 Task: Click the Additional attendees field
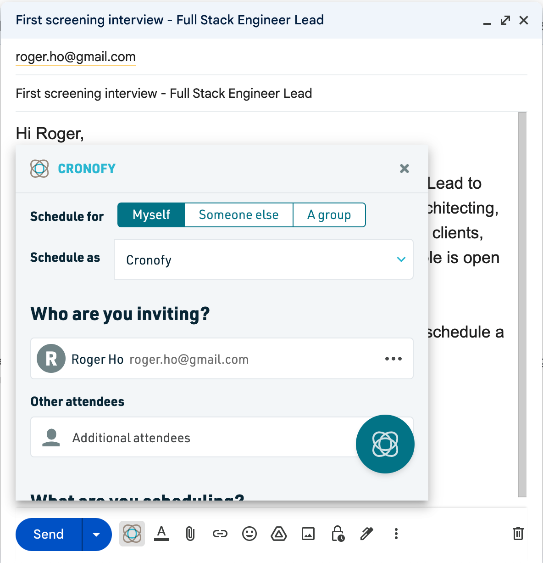[x=222, y=437]
